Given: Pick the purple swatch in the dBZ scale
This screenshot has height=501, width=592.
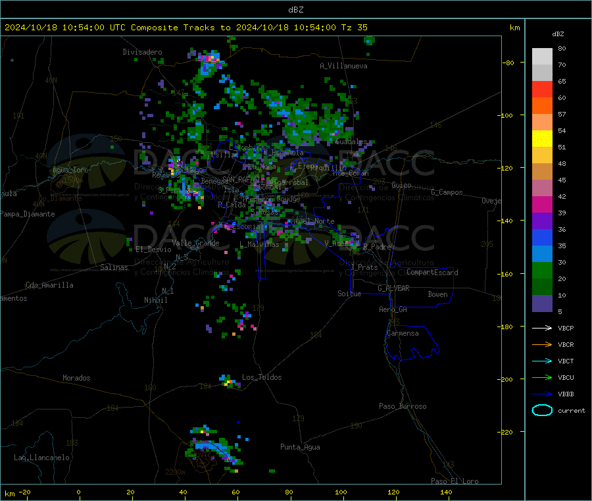Looking at the screenshot, I should pos(542,221).
